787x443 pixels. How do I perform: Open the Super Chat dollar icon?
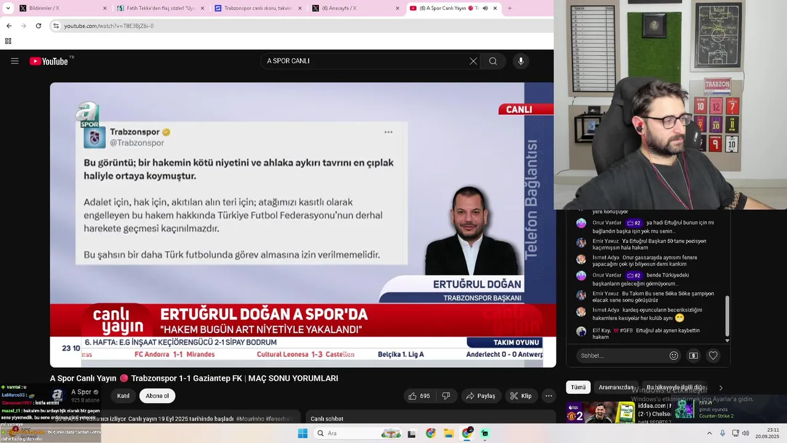click(x=694, y=356)
